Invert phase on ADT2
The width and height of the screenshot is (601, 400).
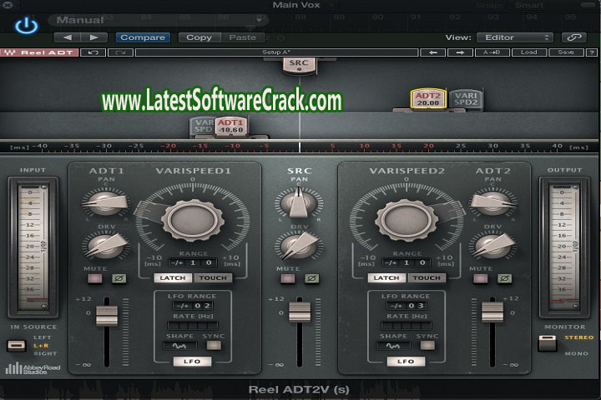pyautogui.click(x=505, y=277)
